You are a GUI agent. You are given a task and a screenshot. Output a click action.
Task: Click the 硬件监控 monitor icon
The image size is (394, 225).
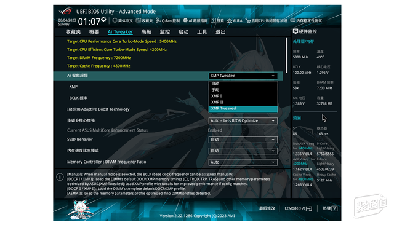[295, 31]
